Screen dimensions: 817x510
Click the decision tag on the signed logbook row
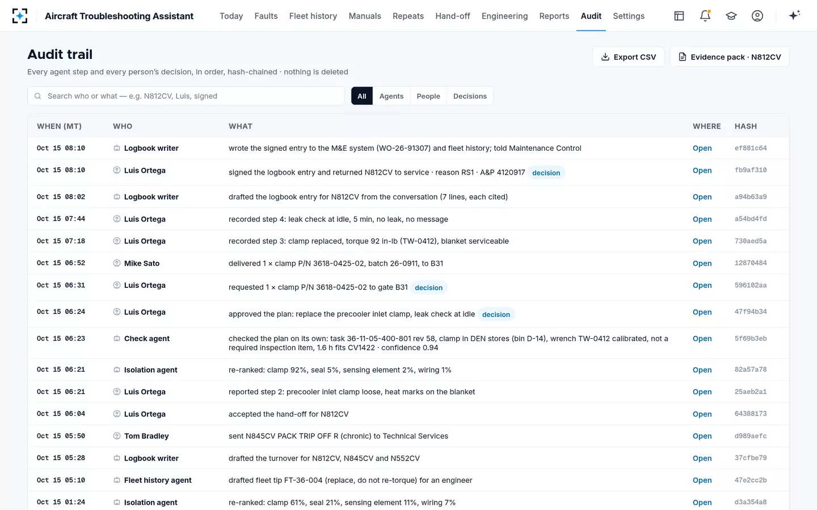(546, 173)
